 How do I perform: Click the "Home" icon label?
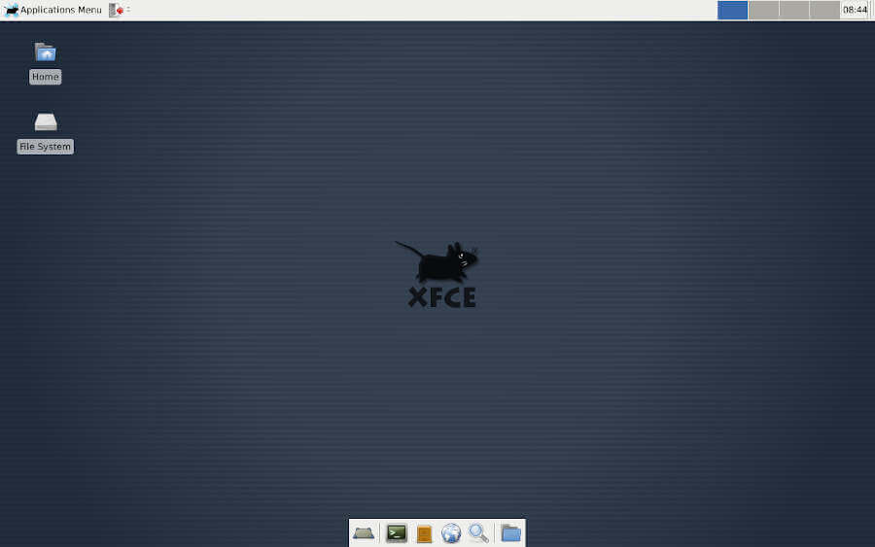[x=45, y=77]
